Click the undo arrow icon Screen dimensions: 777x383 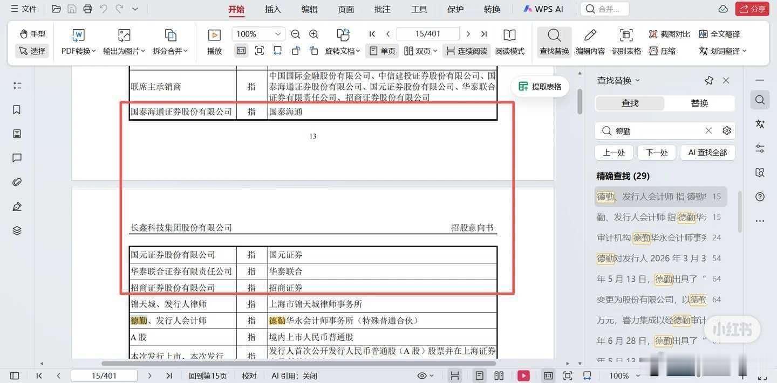point(104,9)
